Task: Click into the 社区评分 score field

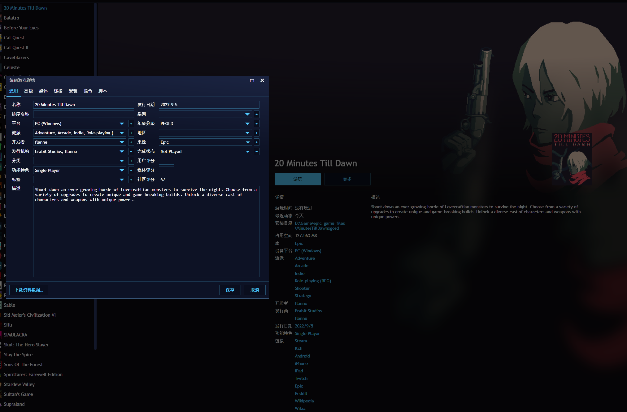Action: click(x=166, y=180)
